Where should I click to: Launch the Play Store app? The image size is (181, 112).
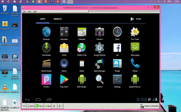pyautogui.click(x=64, y=81)
